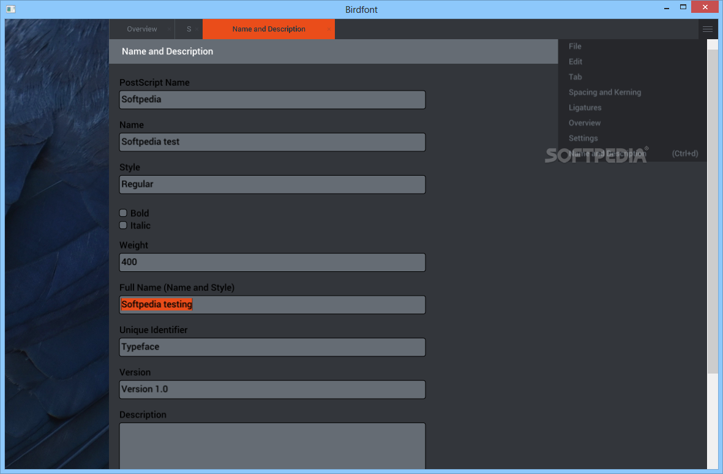Switch to the Overview tab

coord(142,29)
